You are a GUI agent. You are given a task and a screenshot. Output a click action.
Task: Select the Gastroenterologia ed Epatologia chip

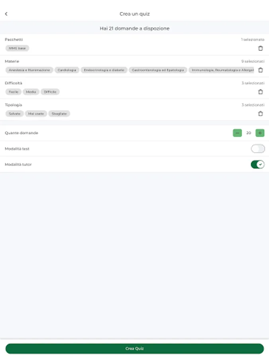158,70
